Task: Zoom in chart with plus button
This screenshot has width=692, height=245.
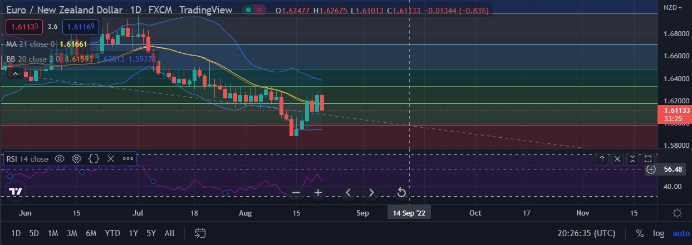Action: pos(318,193)
